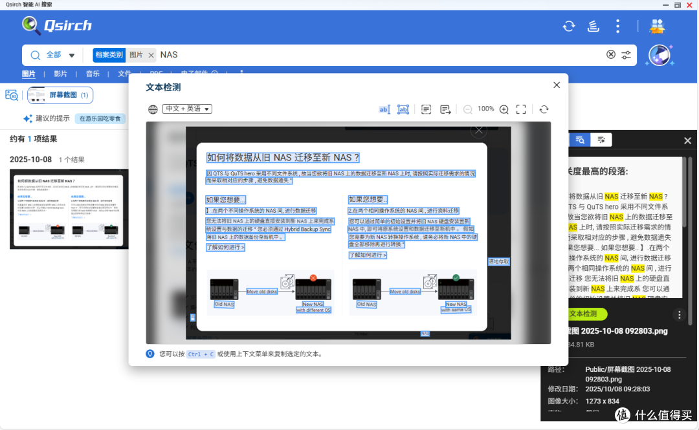This screenshot has width=699, height=430.
Task: Open the 中文 + 英语 language dropdown
Action: (187, 109)
